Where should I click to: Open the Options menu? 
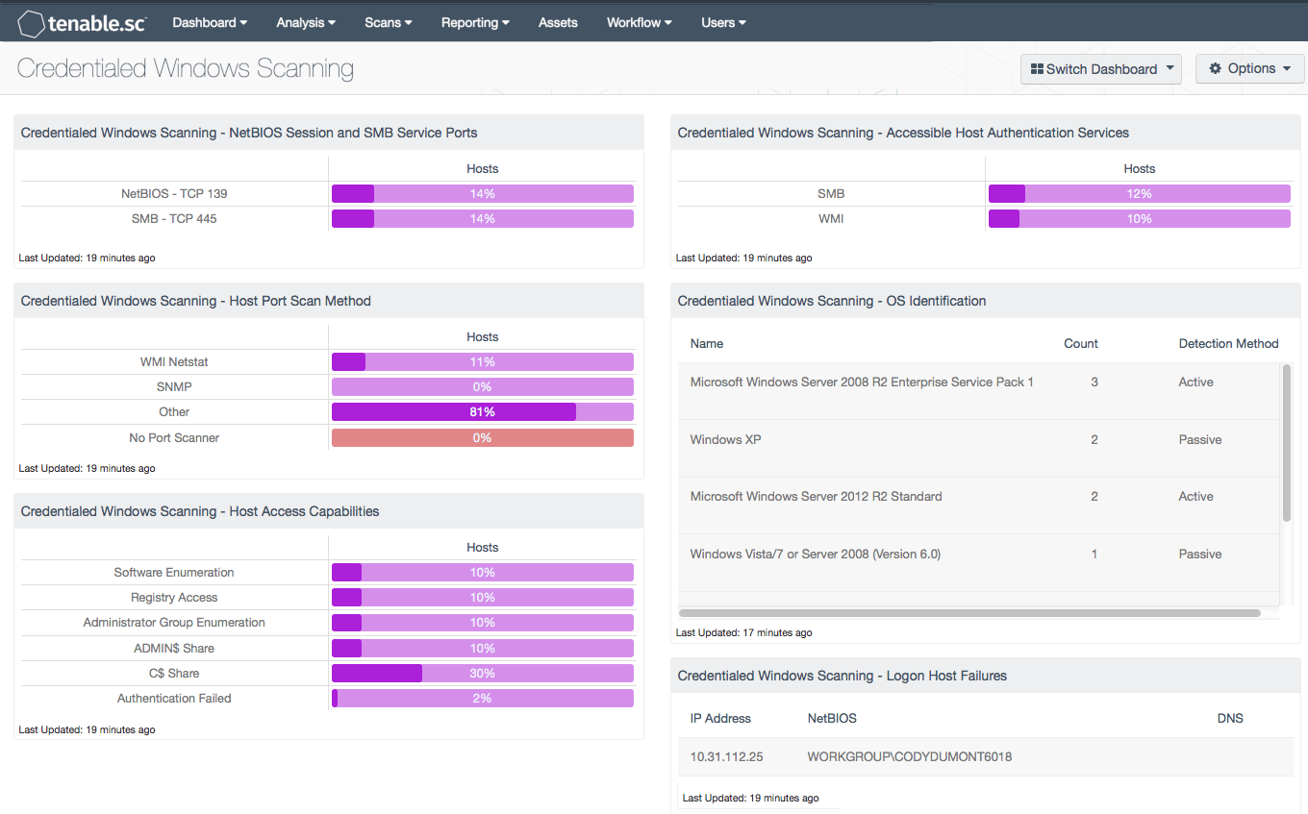pos(1249,68)
